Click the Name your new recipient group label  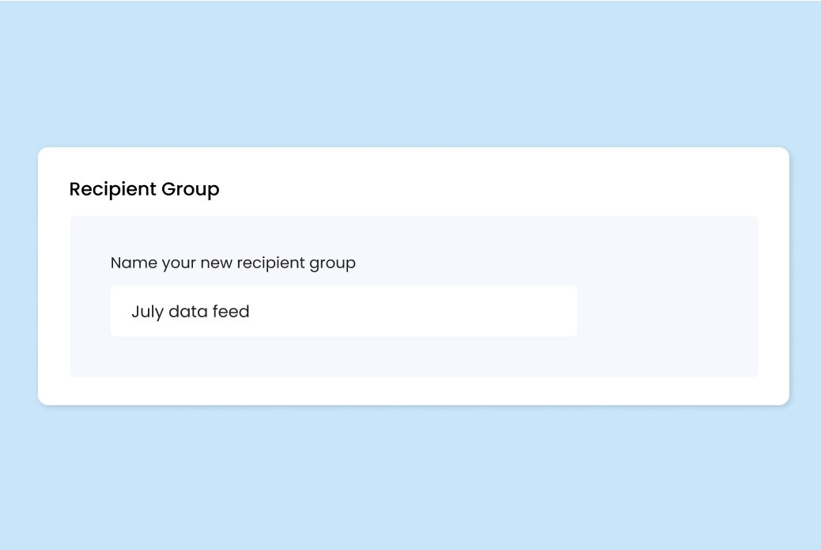(x=233, y=263)
